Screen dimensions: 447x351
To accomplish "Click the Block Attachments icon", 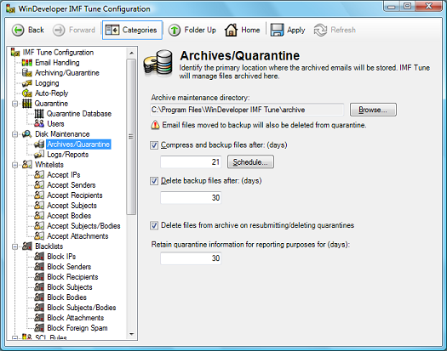I will pyautogui.click(x=39, y=318).
